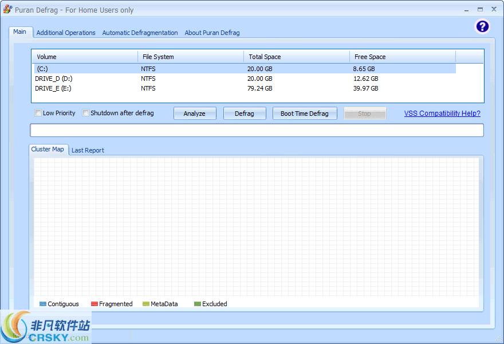Enable Shutdown after defrag
This screenshot has width=504, height=344.
point(86,113)
